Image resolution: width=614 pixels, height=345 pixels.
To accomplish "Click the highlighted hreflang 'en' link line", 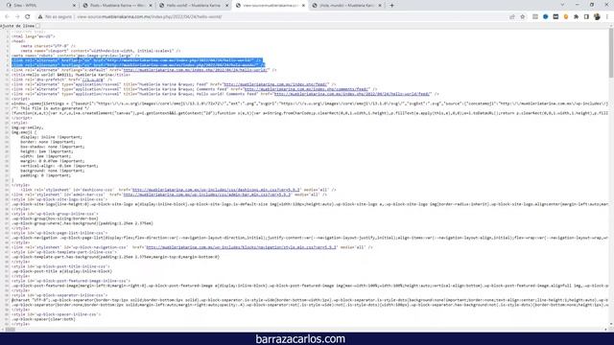I will [x=137, y=60].
